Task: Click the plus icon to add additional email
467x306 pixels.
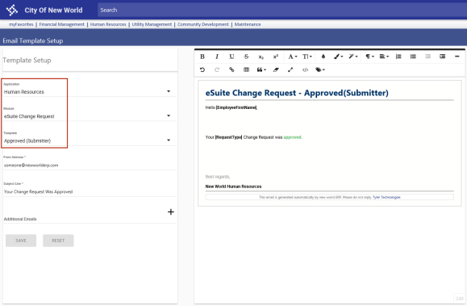Action: [171, 212]
